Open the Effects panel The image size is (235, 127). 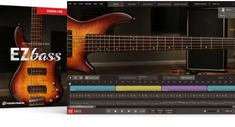point(226,10)
